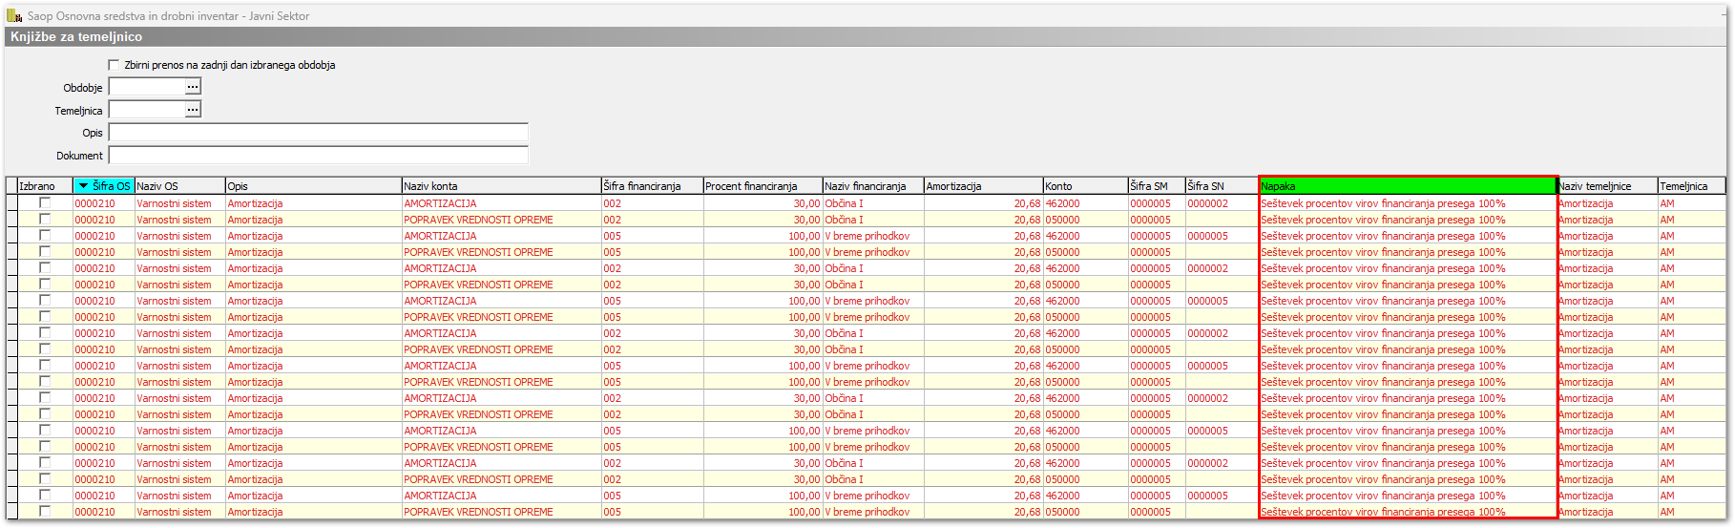
Task: Click the Opis column header in the grid
Action: tap(313, 186)
